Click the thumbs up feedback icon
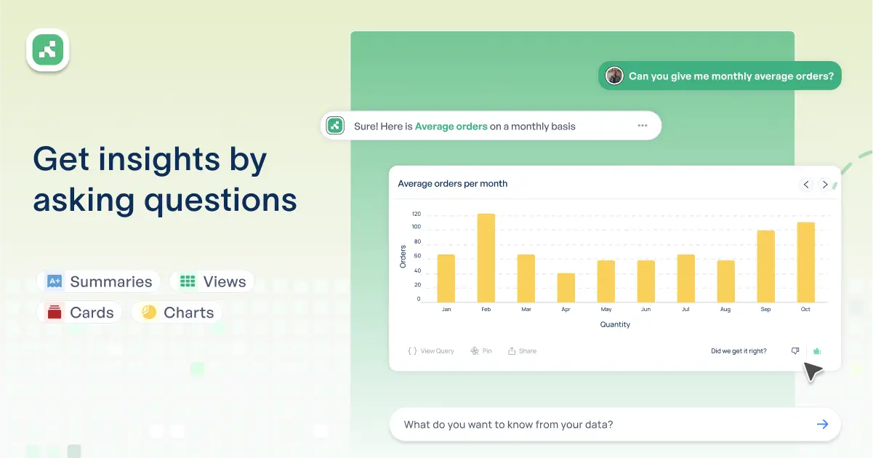 817,351
